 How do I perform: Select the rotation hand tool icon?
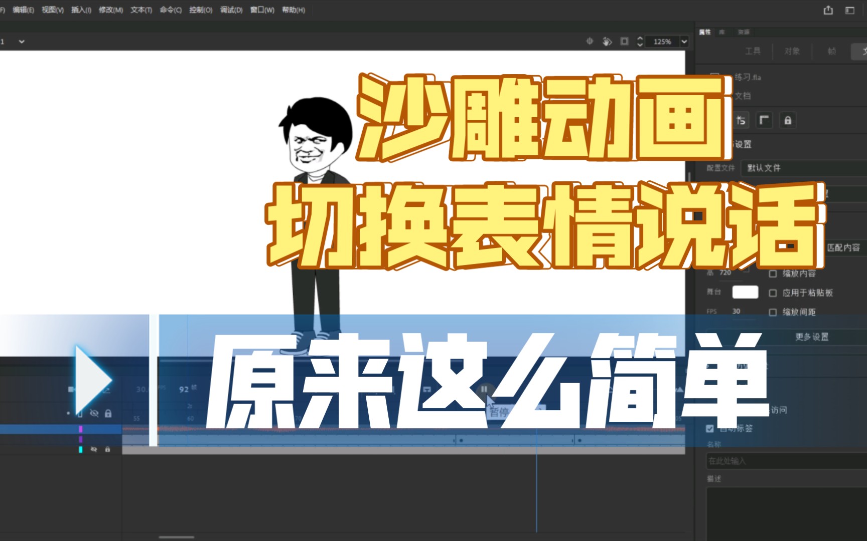(x=607, y=42)
